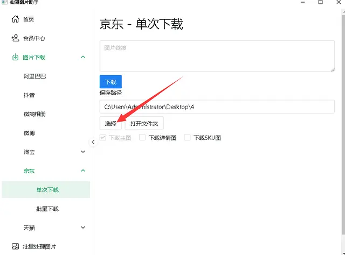Viewport: 345px width, 255px height.
Task: Click the 京东 - 单次下载 heading
Action: (141, 24)
